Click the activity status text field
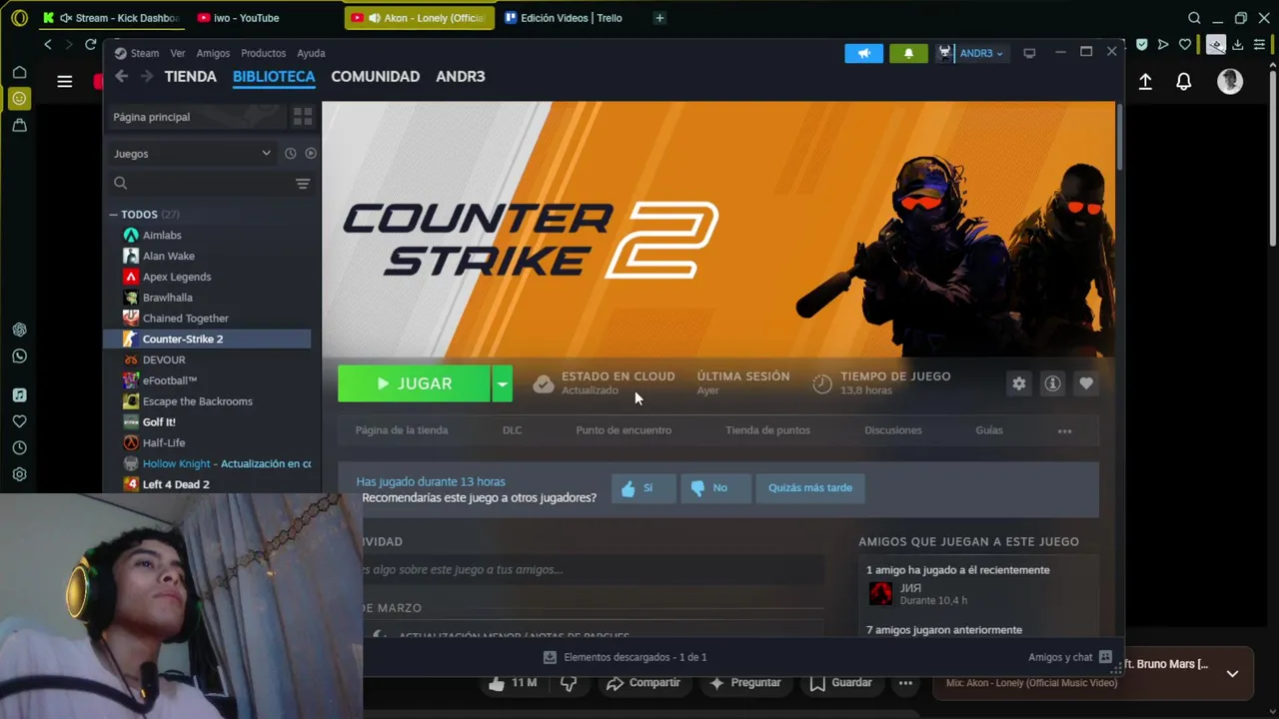This screenshot has height=719, width=1279. (x=594, y=569)
